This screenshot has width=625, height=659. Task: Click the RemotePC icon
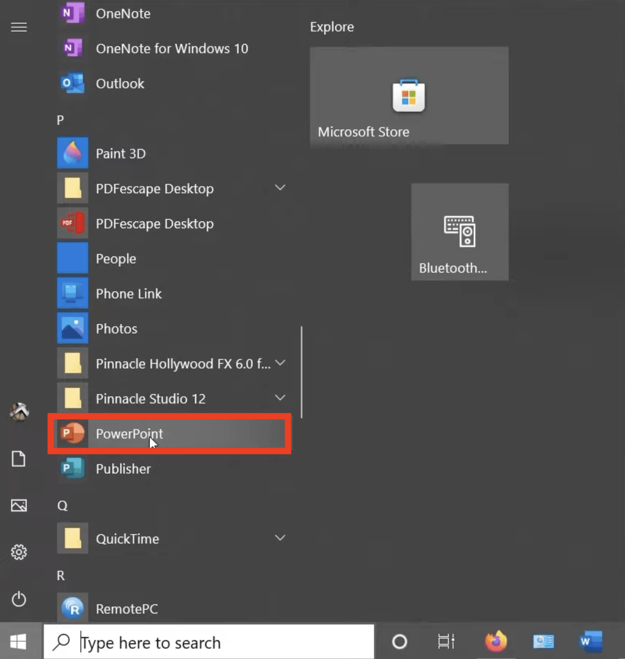coord(73,608)
